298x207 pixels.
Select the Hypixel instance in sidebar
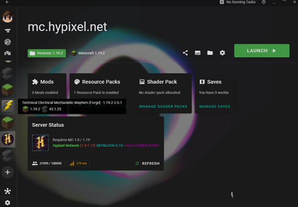8,140
